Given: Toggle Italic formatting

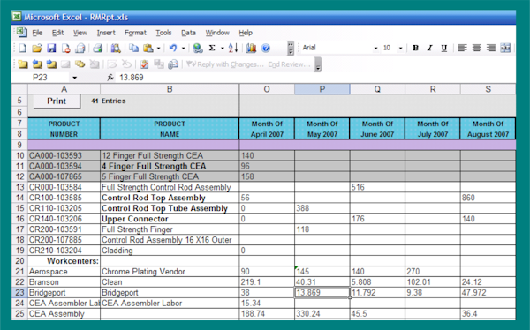Looking at the screenshot, I should (429, 49).
